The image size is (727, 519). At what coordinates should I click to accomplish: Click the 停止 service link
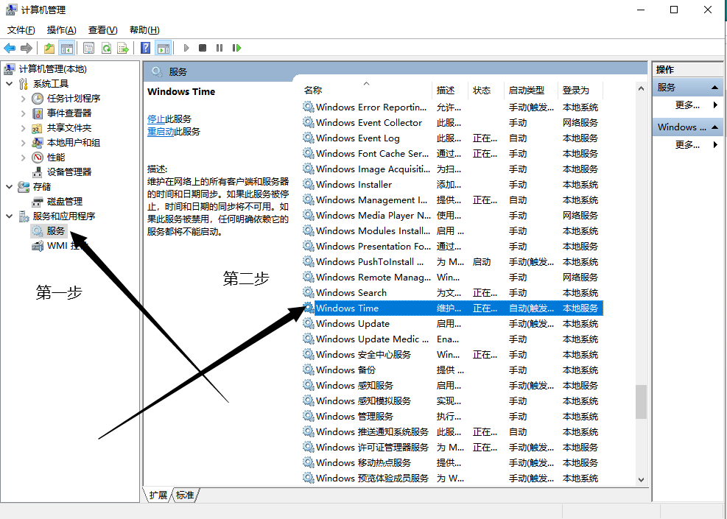[x=156, y=119]
